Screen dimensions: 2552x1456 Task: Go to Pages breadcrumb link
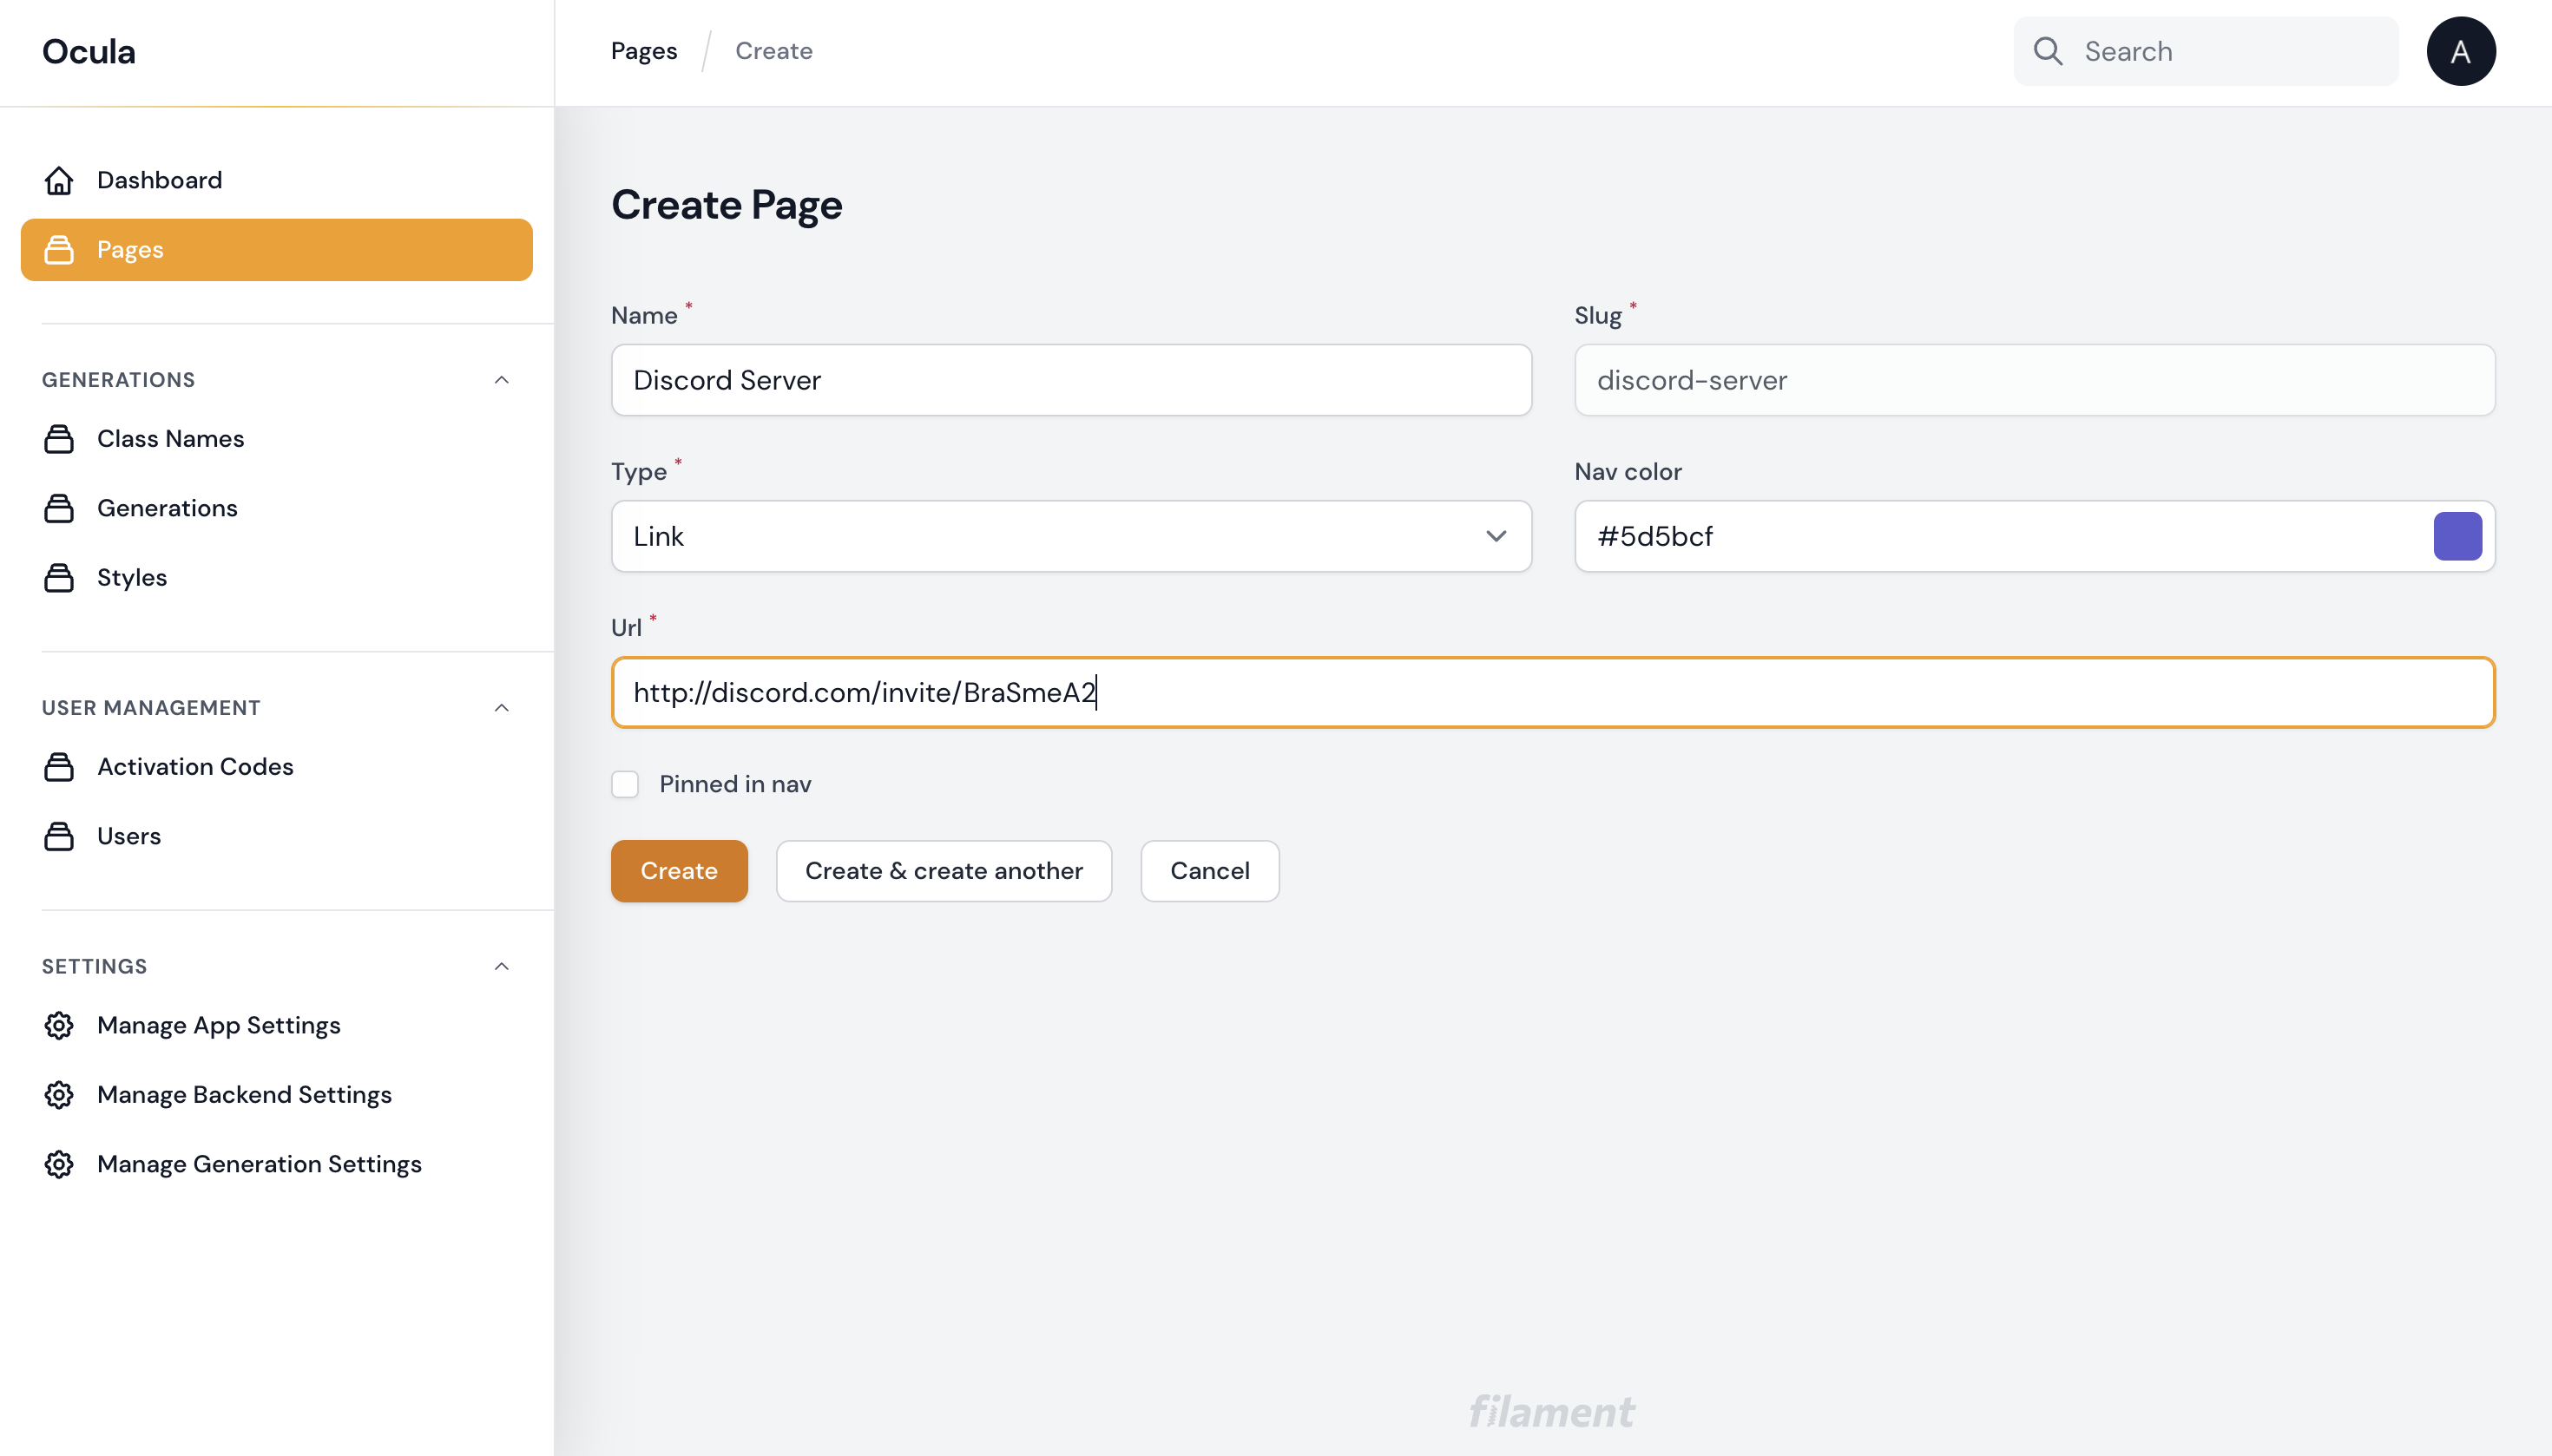(643, 51)
